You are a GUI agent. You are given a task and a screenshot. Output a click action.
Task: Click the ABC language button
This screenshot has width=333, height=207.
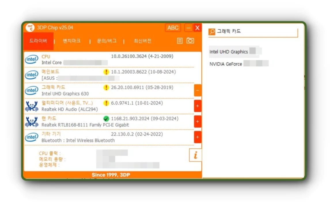click(x=173, y=28)
